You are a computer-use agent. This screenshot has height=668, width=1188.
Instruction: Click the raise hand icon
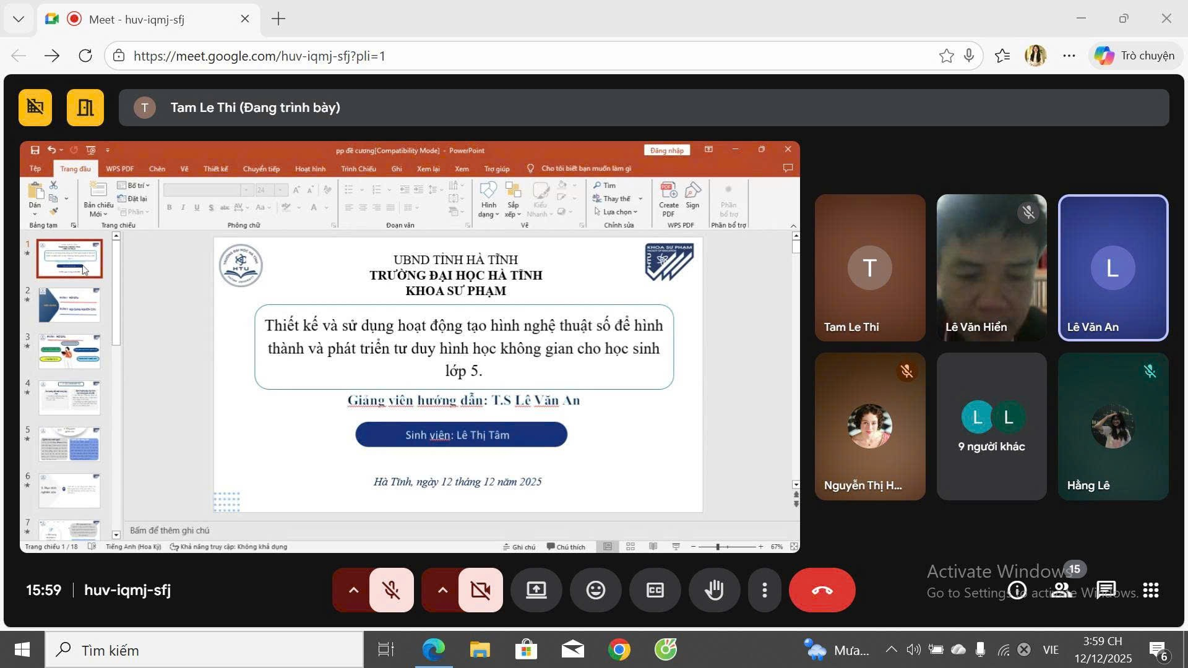[715, 590]
